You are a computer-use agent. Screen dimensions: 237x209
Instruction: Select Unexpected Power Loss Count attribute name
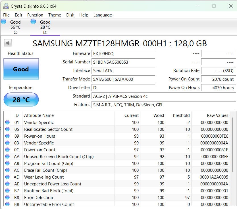53,184
